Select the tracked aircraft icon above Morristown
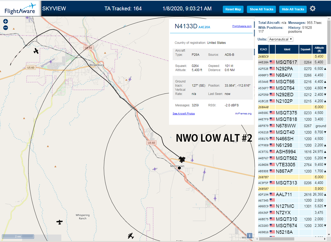The height and width of the screenshot is (242, 331). point(182,159)
